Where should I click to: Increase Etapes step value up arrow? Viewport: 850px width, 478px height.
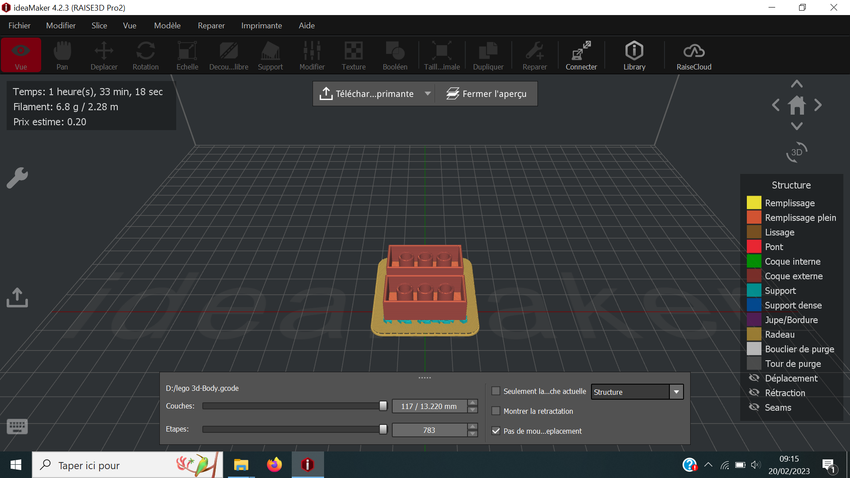473,427
